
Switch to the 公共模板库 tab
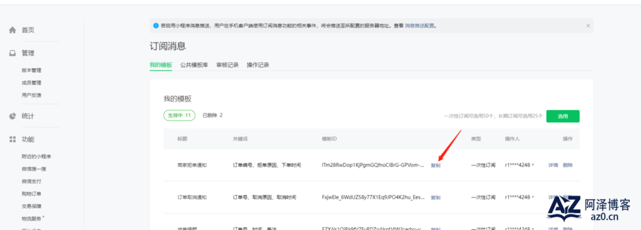[x=194, y=65]
